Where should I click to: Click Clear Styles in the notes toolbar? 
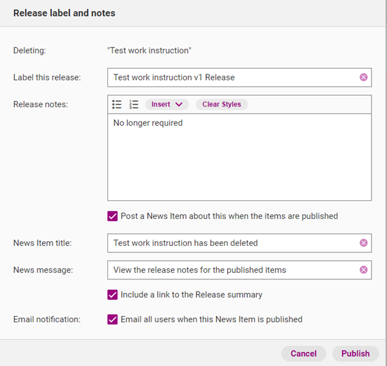pyautogui.click(x=222, y=104)
